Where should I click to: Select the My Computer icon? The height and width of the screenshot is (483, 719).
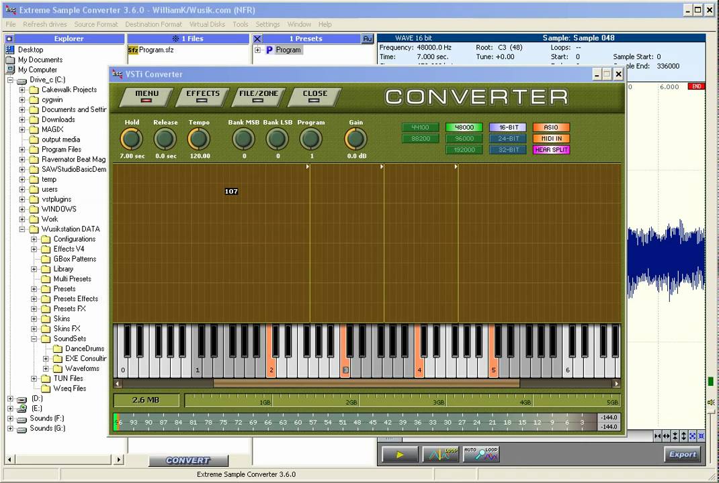click(9, 70)
